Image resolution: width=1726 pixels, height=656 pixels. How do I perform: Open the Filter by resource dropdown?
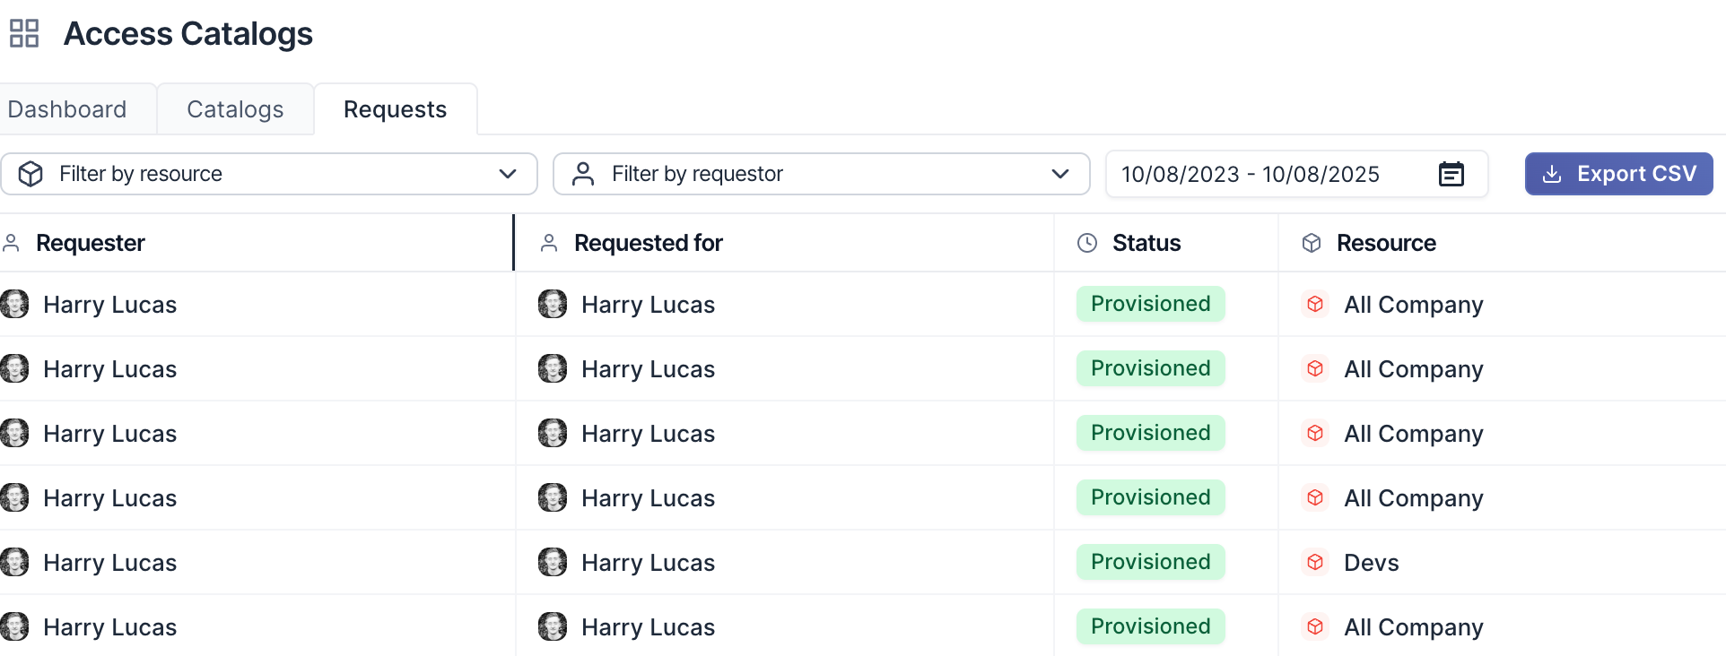click(269, 174)
